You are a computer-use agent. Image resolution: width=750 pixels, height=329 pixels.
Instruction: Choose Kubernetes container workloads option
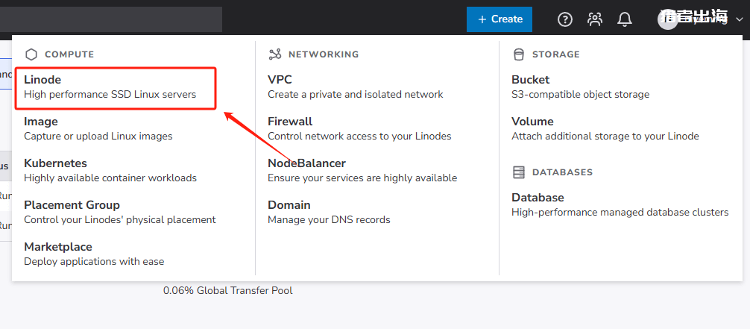tap(110, 171)
